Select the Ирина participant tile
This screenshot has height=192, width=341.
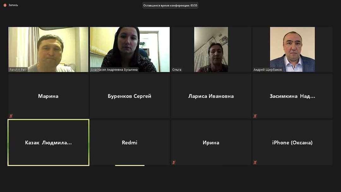[211, 142]
